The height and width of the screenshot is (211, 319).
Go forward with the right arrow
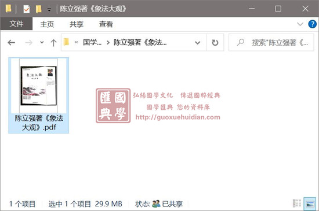[28, 43]
